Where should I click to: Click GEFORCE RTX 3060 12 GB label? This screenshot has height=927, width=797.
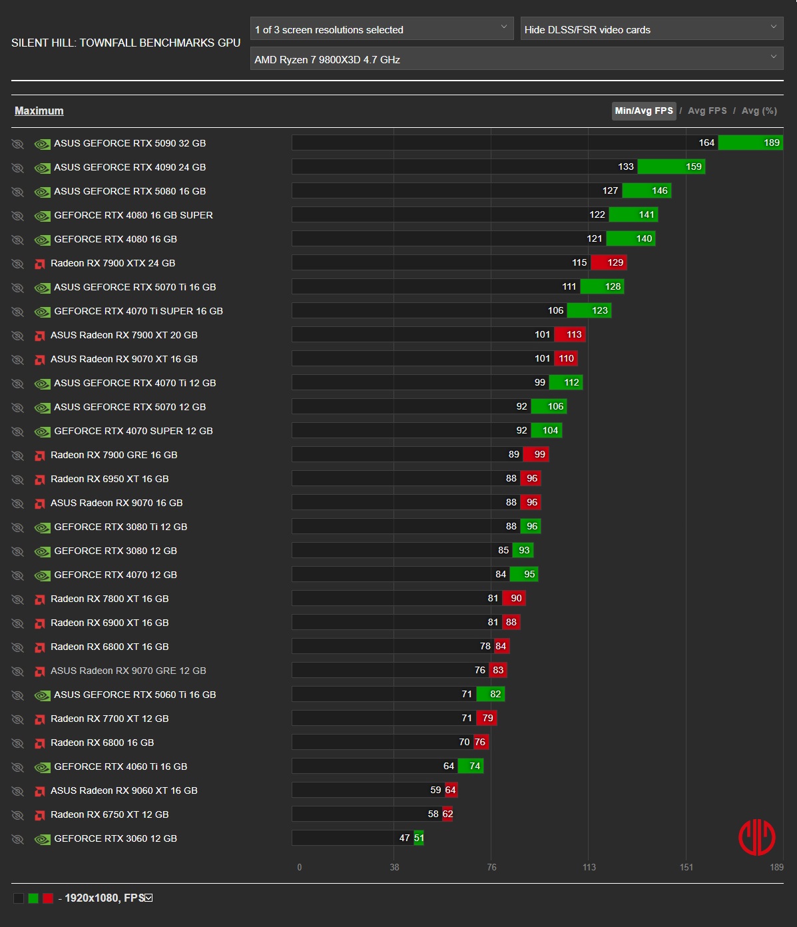[116, 838]
